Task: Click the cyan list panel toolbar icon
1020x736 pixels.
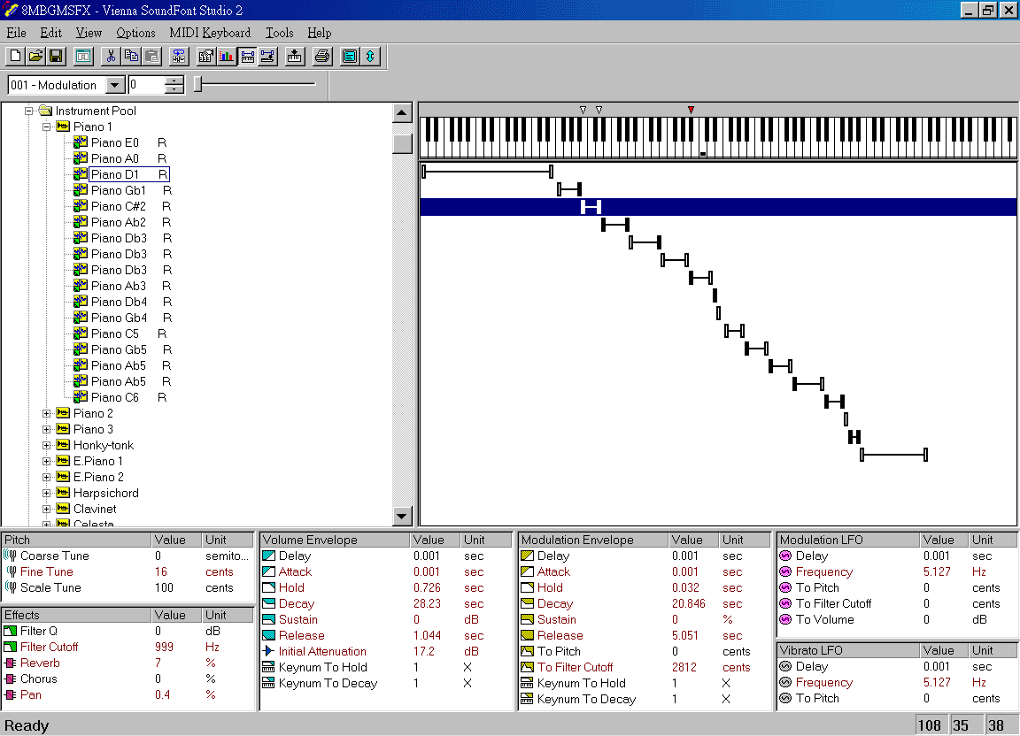Action: click(x=350, y=57)
